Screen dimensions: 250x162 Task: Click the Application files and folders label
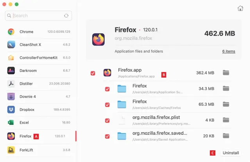click(139, 51)
